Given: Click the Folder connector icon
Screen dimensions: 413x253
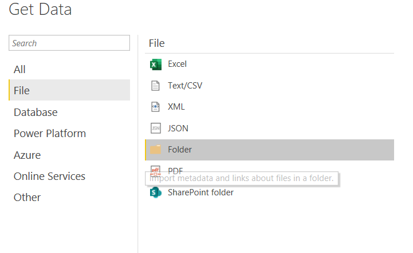Looking at the screenshot, I should pos(155,150).
